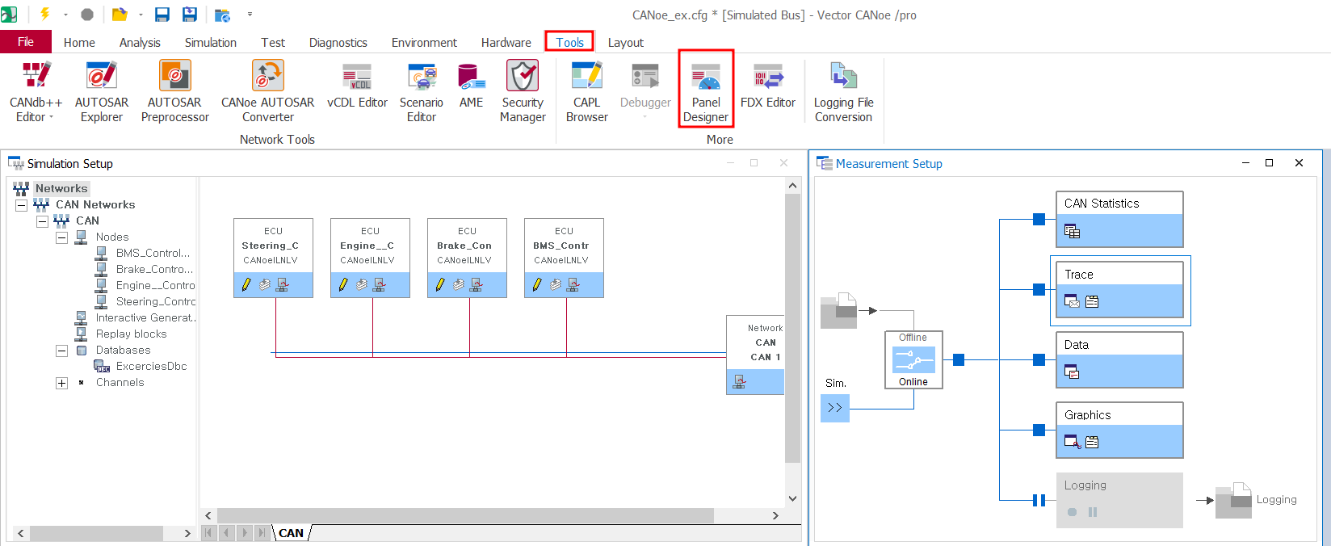Screen dimensions: 1331x546
Task: Click the Save As floppy icon with arrow
Action: point(190,15)
